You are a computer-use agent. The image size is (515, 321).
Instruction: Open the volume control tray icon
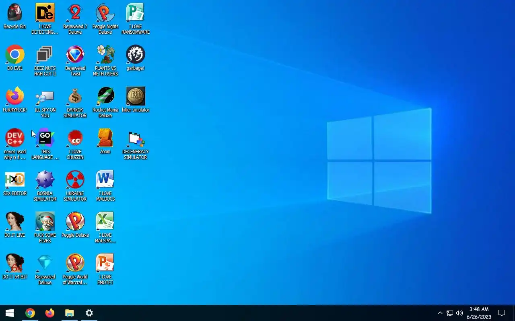tap(459, 313)
